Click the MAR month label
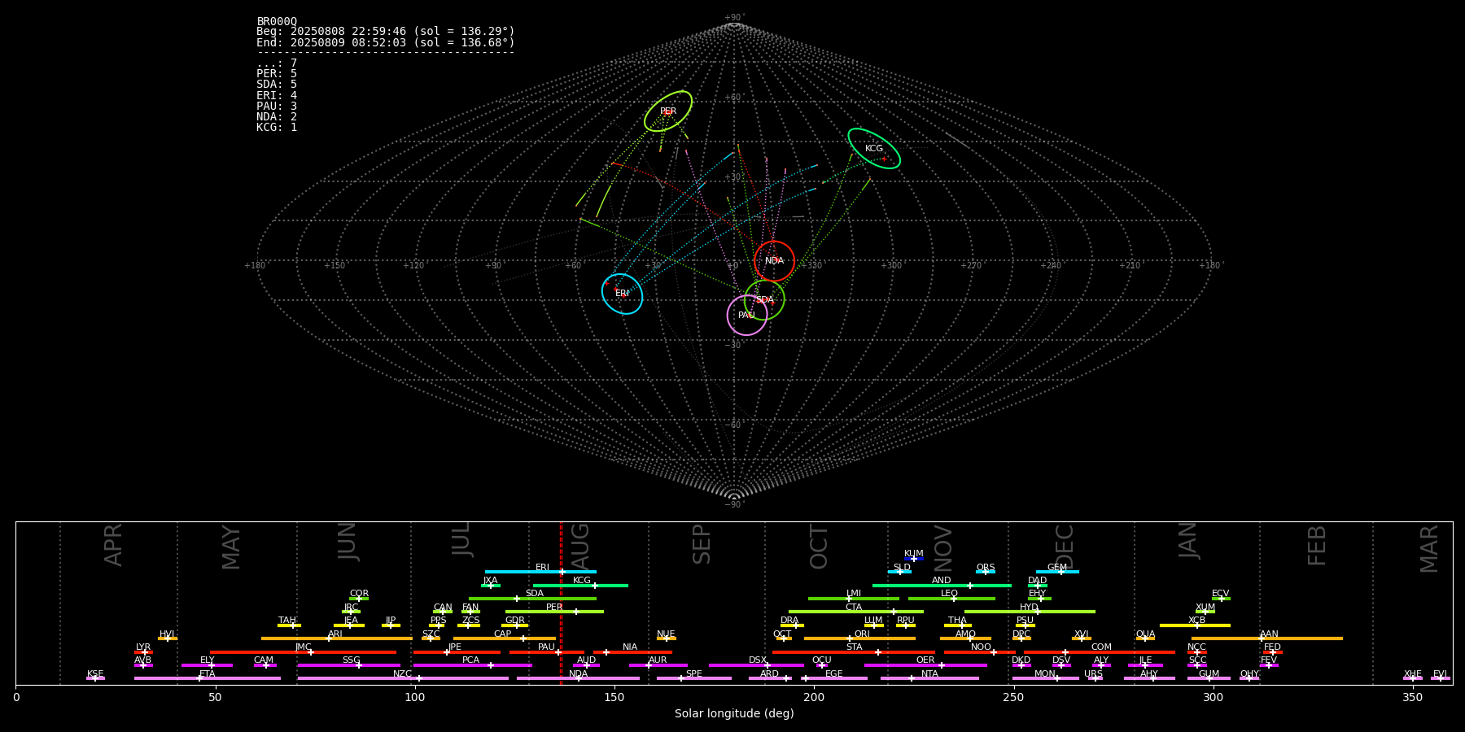 [x=1429, y=549]
